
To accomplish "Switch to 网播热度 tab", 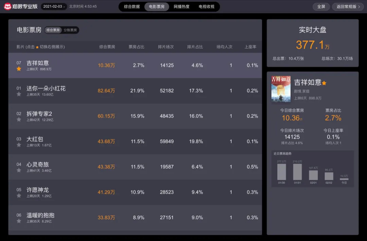I will [x=181, y=6].
